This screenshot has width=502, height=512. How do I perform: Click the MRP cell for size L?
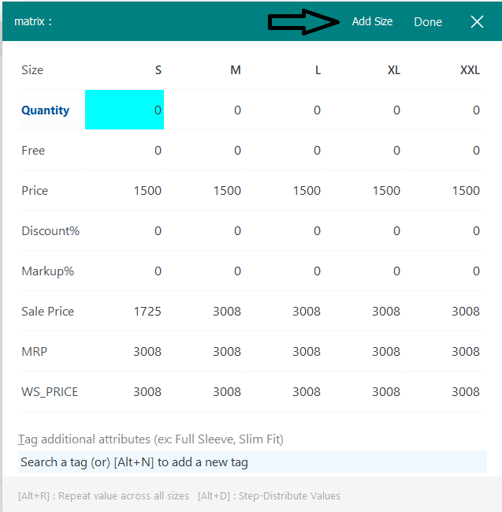coord(284,351)
